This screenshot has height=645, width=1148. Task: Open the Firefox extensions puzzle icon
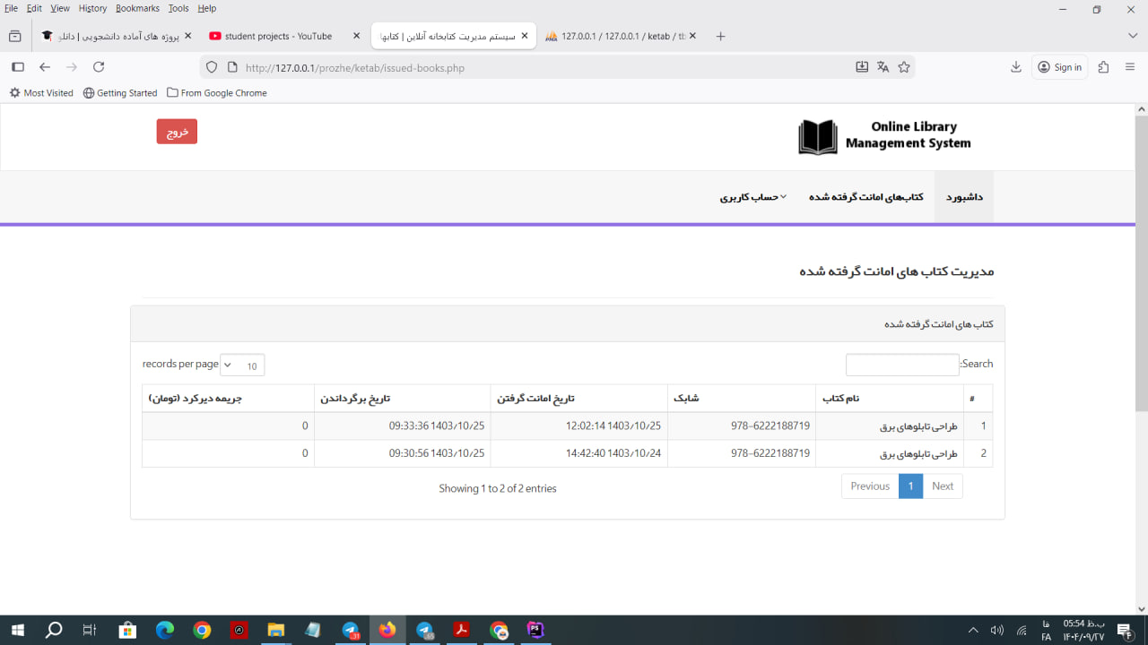[1104, 67]
